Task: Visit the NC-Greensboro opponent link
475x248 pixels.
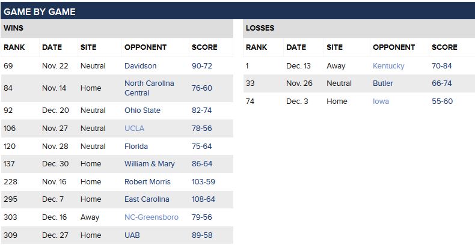Action: point(151,217)
